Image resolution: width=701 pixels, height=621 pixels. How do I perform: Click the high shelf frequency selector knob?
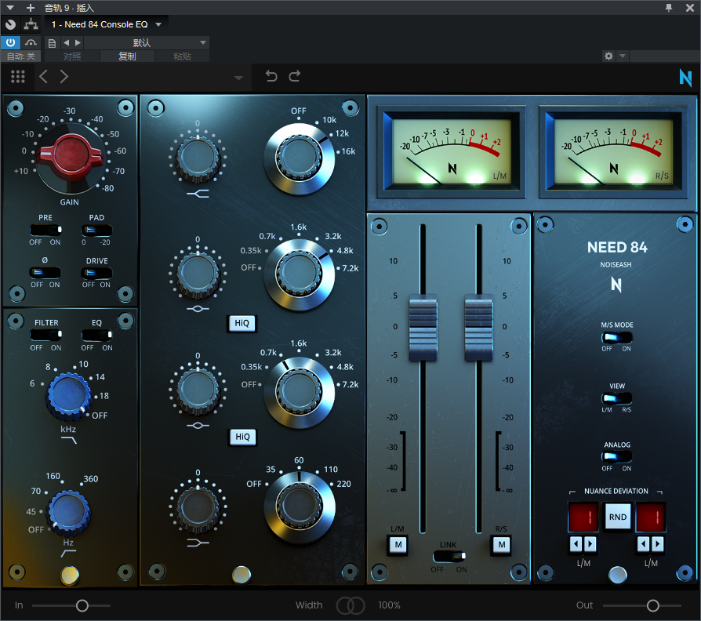tap(299, 158)
